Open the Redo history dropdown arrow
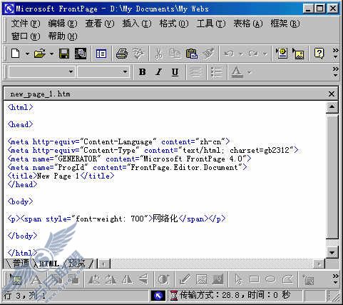 tap(265, 54)
